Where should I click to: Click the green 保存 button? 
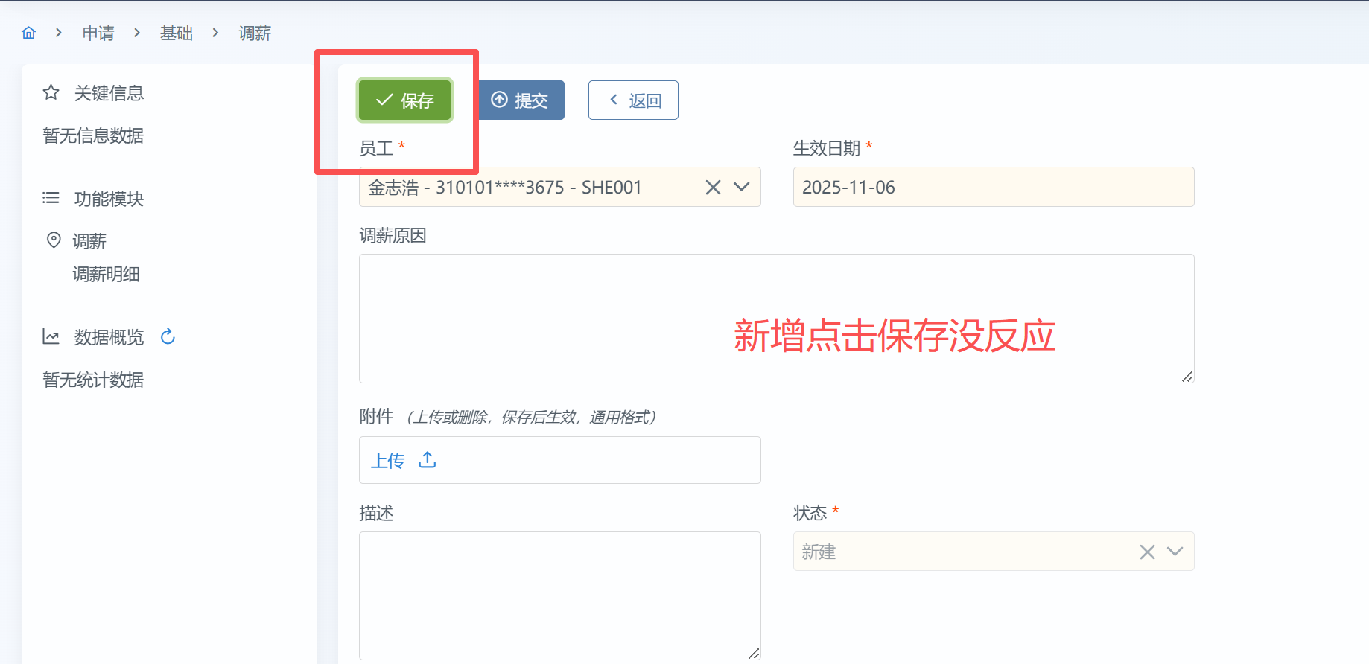tap(404, 100)
